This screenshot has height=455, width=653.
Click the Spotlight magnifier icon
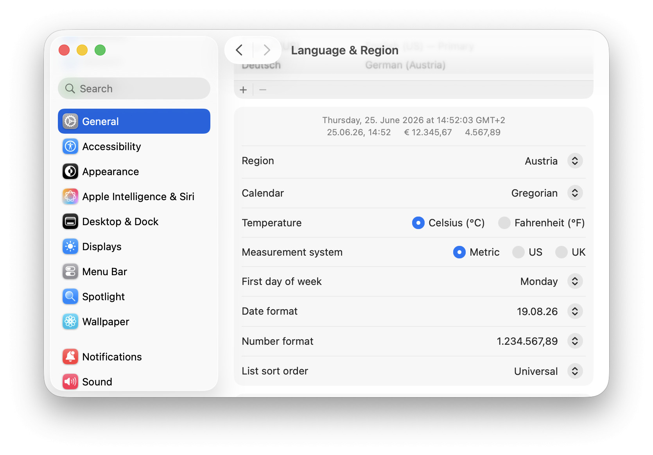pyautogui.click(x=70, y=297)
